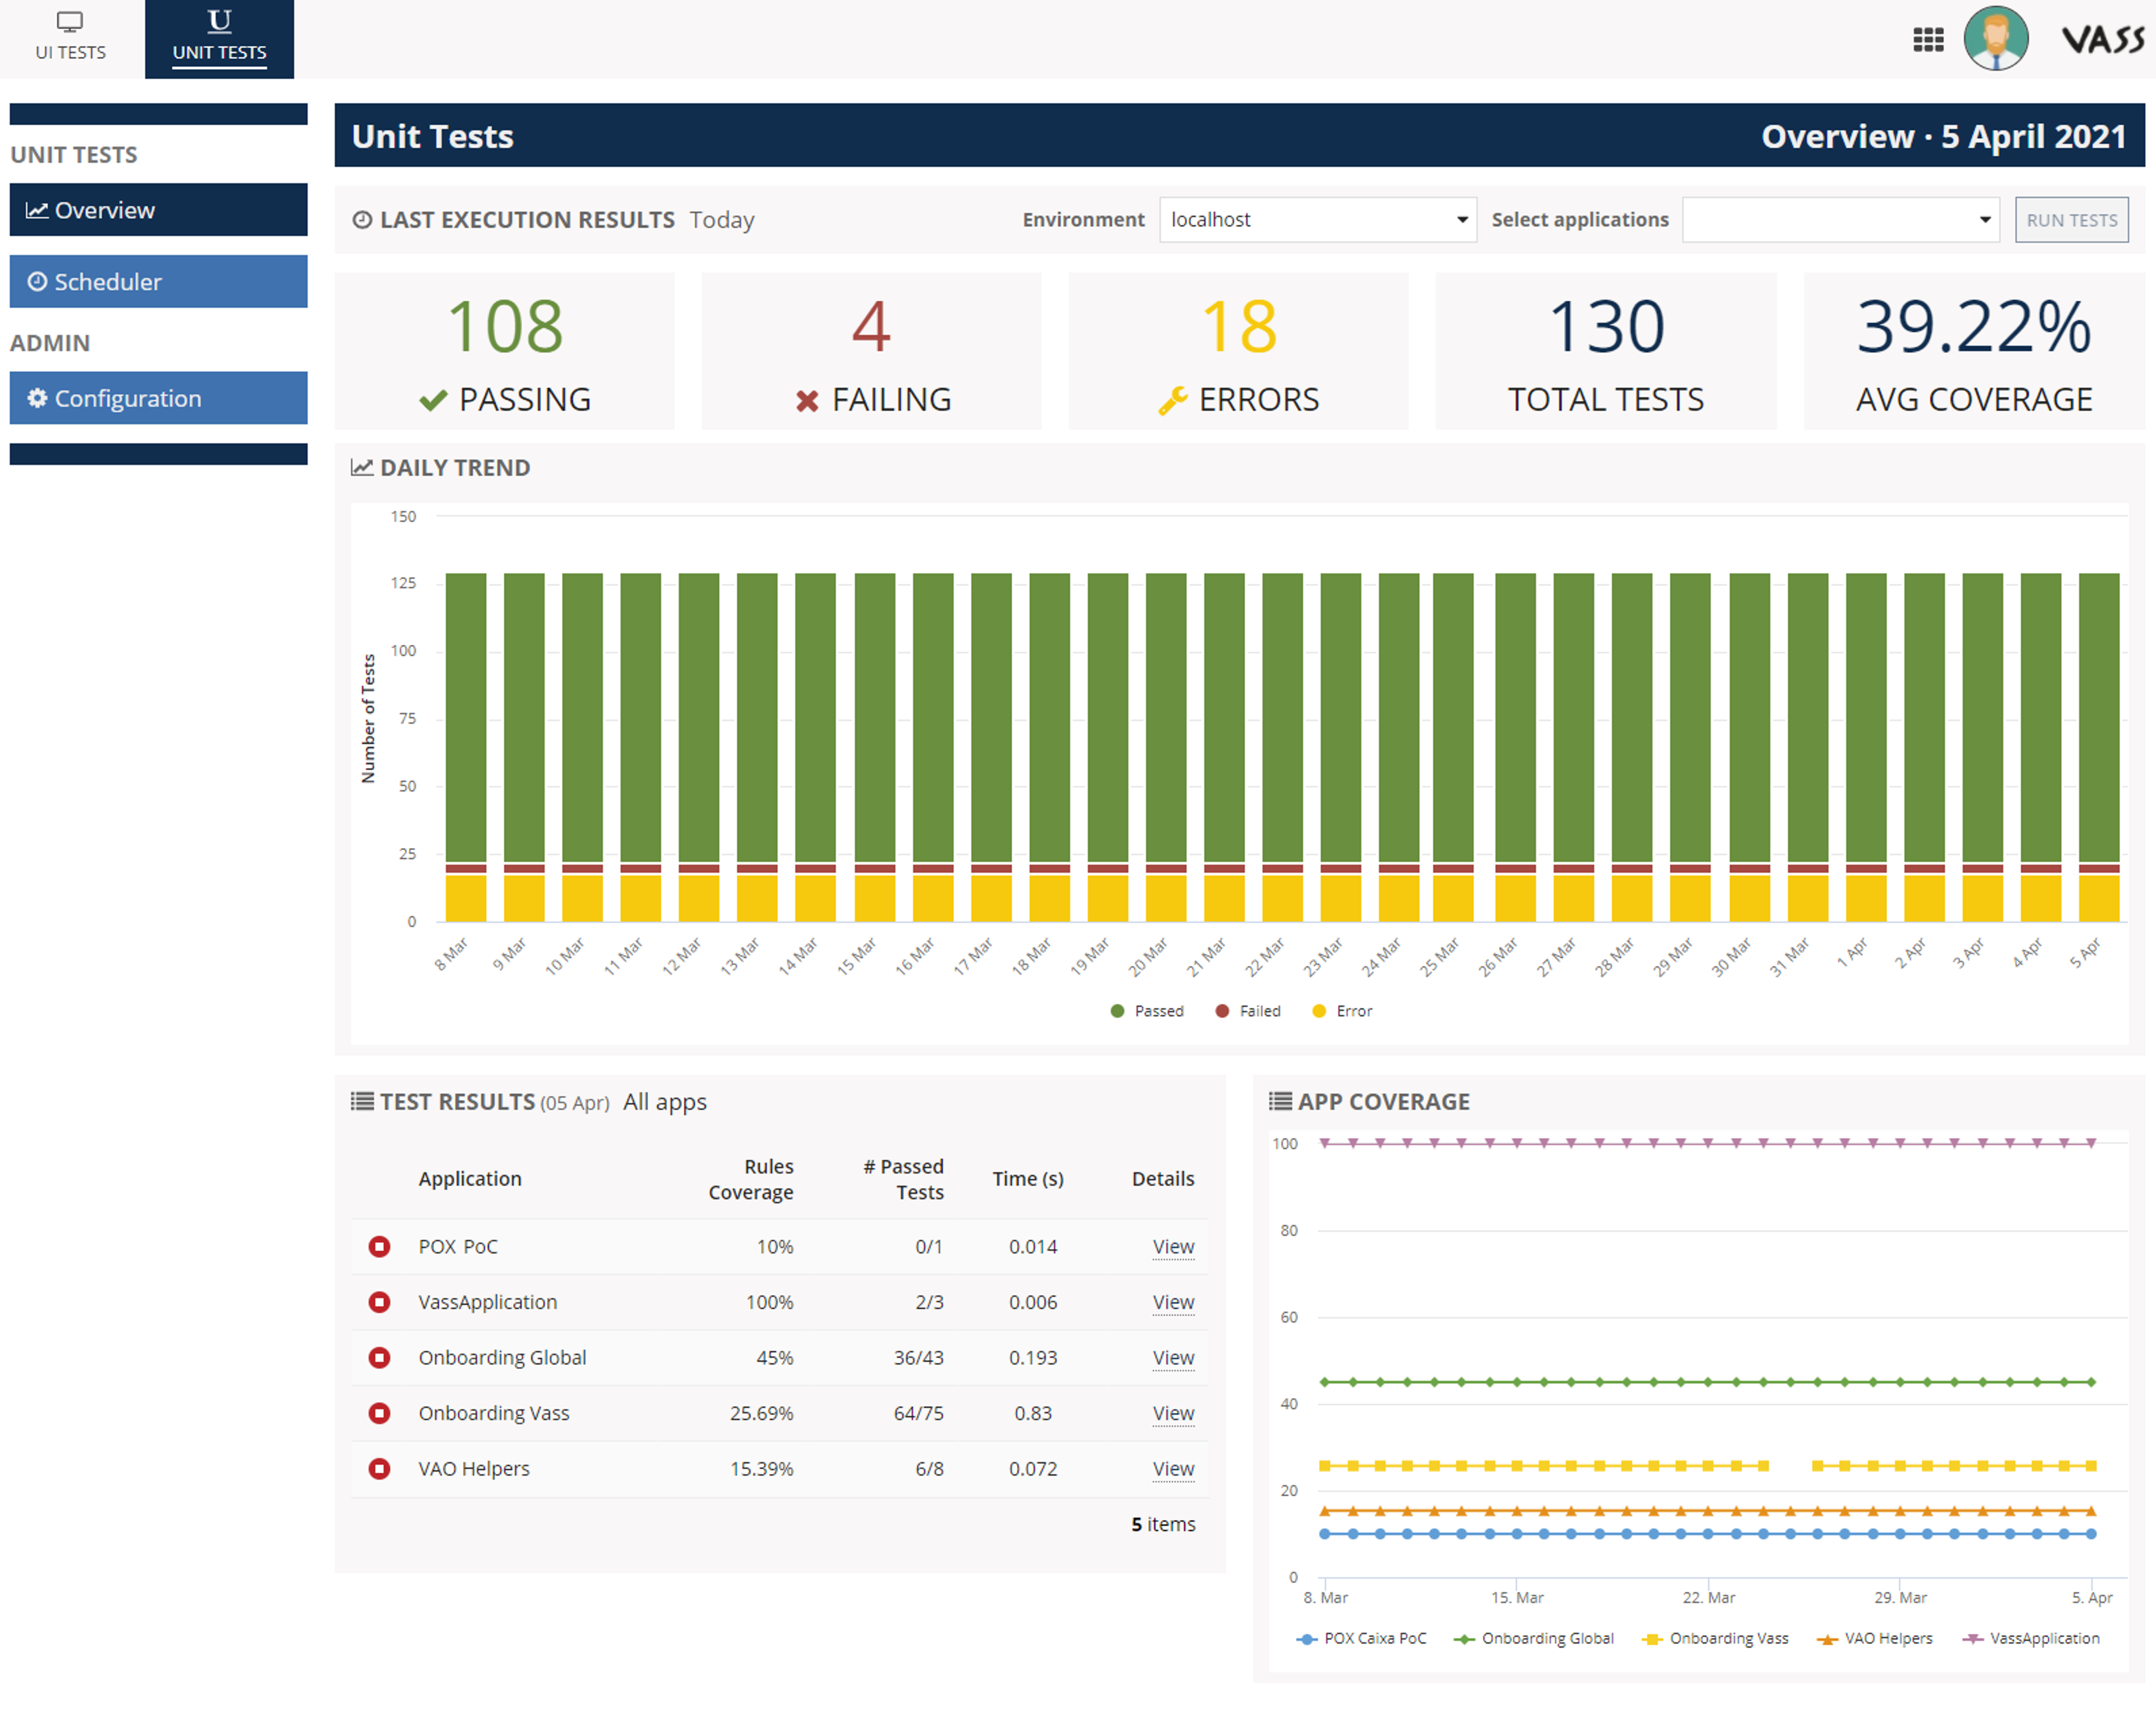2156x1726 pixels.
Task: Click the Daily Trend chart icon
Action: pos(362,467)
